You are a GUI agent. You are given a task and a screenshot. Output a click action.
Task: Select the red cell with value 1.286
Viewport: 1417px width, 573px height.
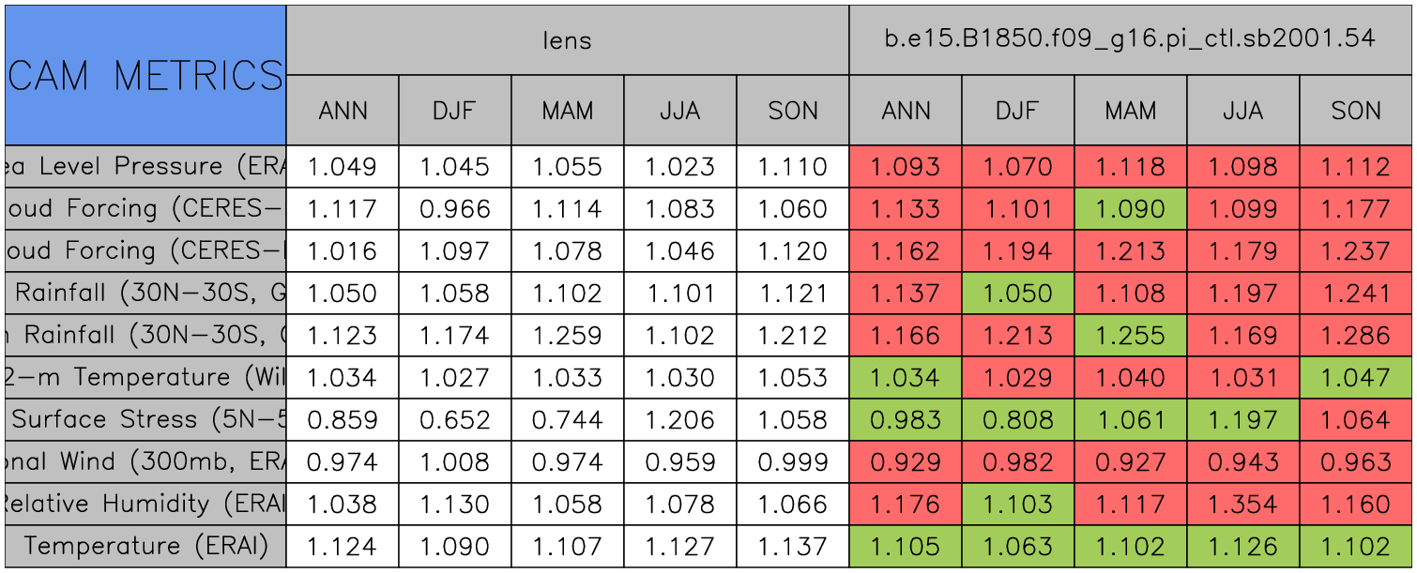tap(1356, 335)
